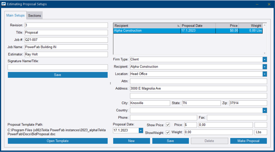The image size is (275, 152).
Task: Open the Recipient dropdown list
Action: pyautogui.click(x=264, y=67)
